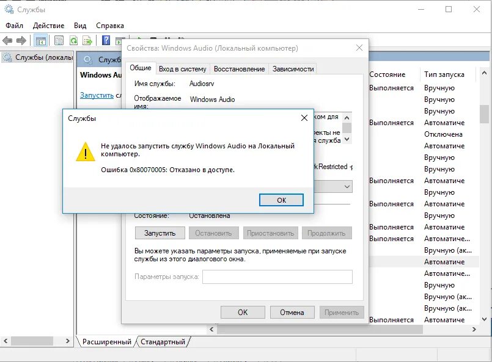Click the Forward arrow toolbar icon

[21, 40]
